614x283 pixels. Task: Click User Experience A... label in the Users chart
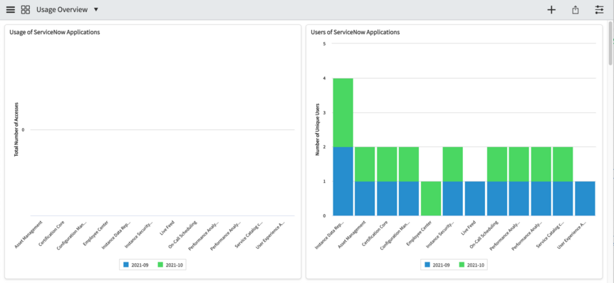click(572, 235)
